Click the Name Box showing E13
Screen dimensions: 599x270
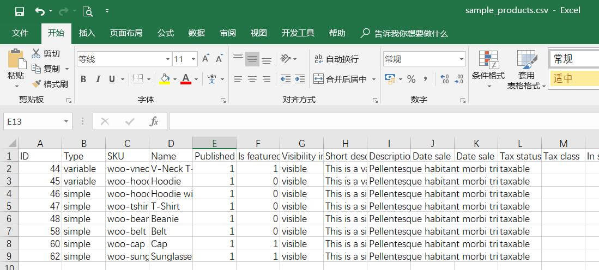33,121
